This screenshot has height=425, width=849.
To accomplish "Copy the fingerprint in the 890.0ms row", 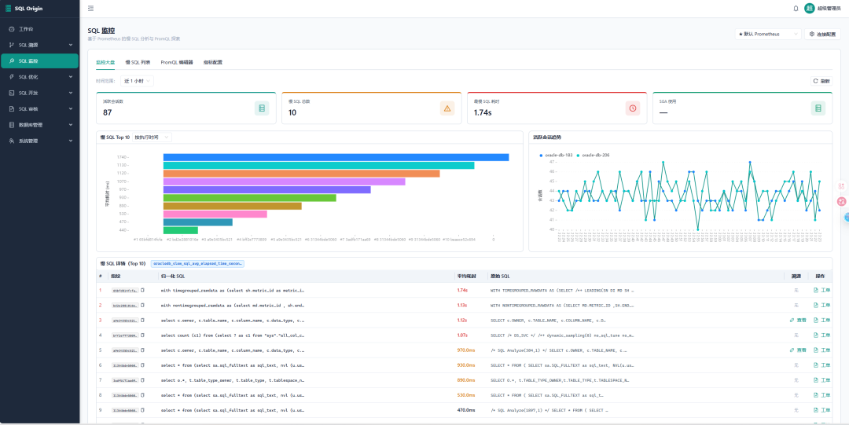I will pos(142,380).
